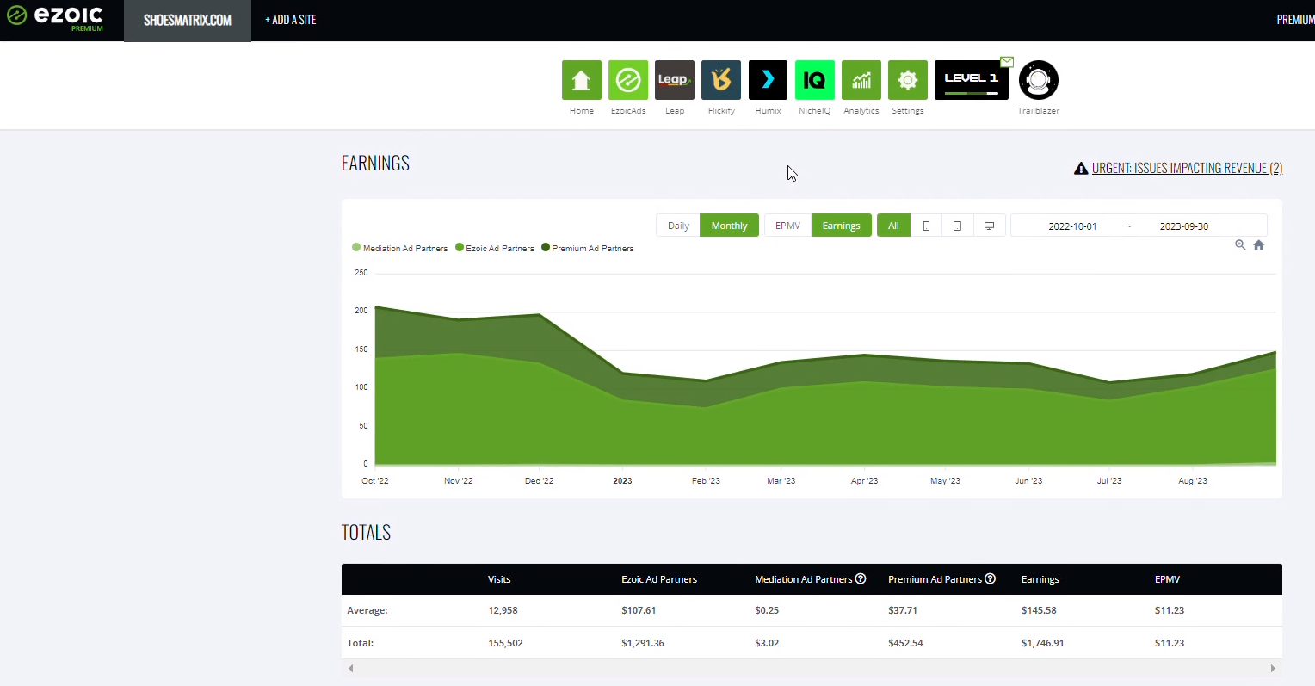
Task: Open the Home icon
Action: pos(582,80)
